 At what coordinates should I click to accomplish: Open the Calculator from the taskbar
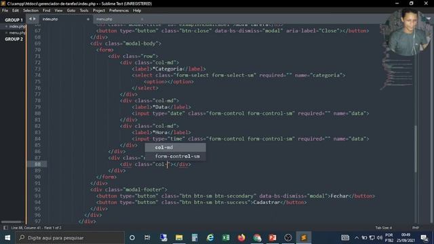[195, 238]
